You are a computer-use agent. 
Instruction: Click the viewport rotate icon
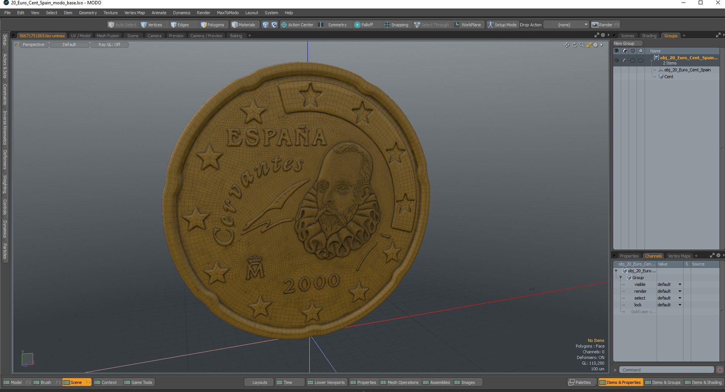click(574, 45)
